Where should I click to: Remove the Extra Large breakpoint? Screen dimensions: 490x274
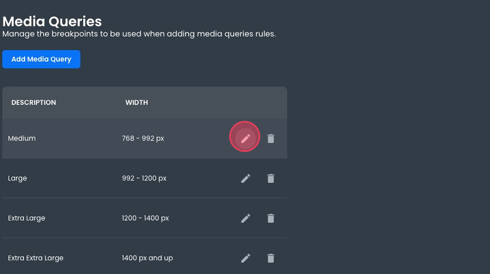tap(271, 218)
